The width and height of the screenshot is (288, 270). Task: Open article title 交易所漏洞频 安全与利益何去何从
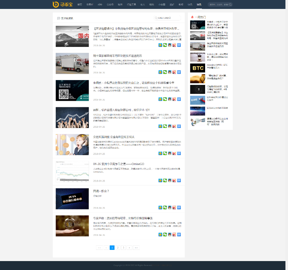[114, 137]
